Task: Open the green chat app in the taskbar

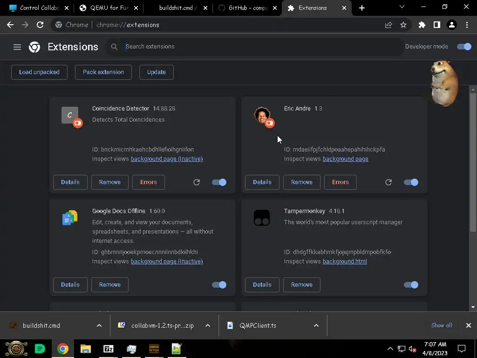Action: (40, 349)
